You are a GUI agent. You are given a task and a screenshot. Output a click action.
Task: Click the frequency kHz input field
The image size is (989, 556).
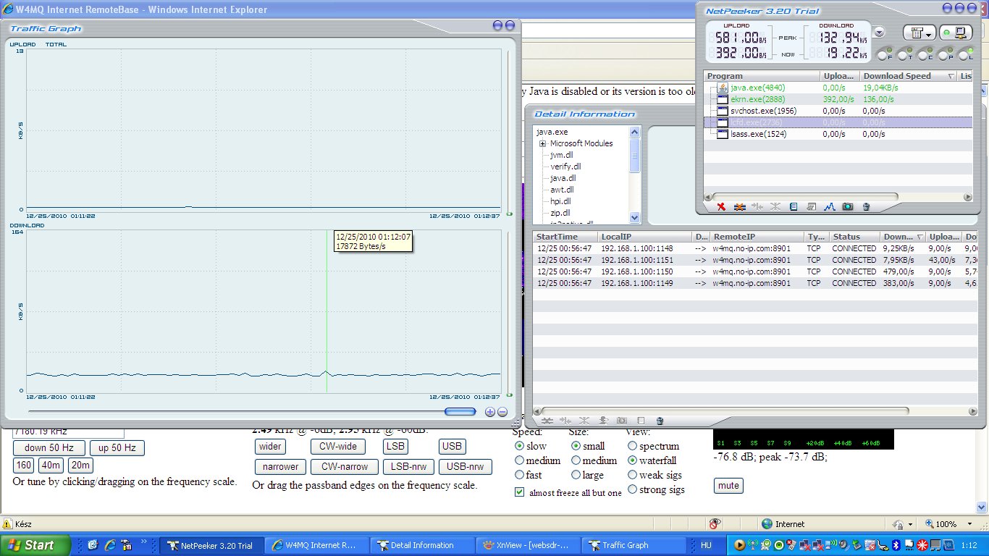(x=68, y=432)
